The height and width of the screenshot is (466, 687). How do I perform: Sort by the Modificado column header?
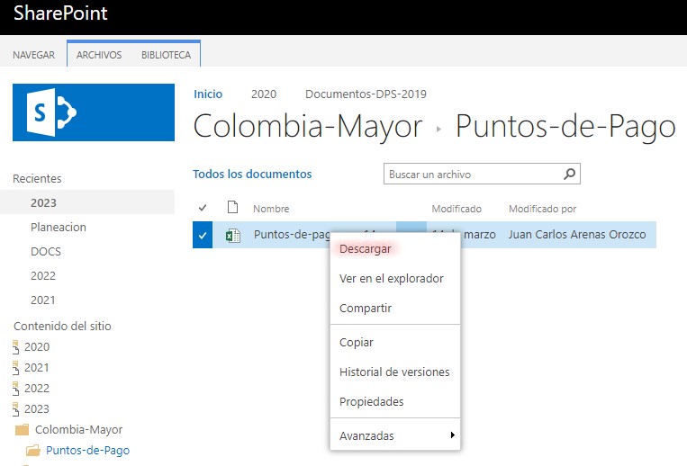click(456, 209)
